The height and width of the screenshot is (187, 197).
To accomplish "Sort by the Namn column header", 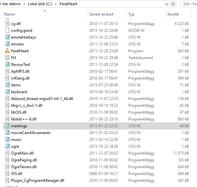I will coord(9,14).
